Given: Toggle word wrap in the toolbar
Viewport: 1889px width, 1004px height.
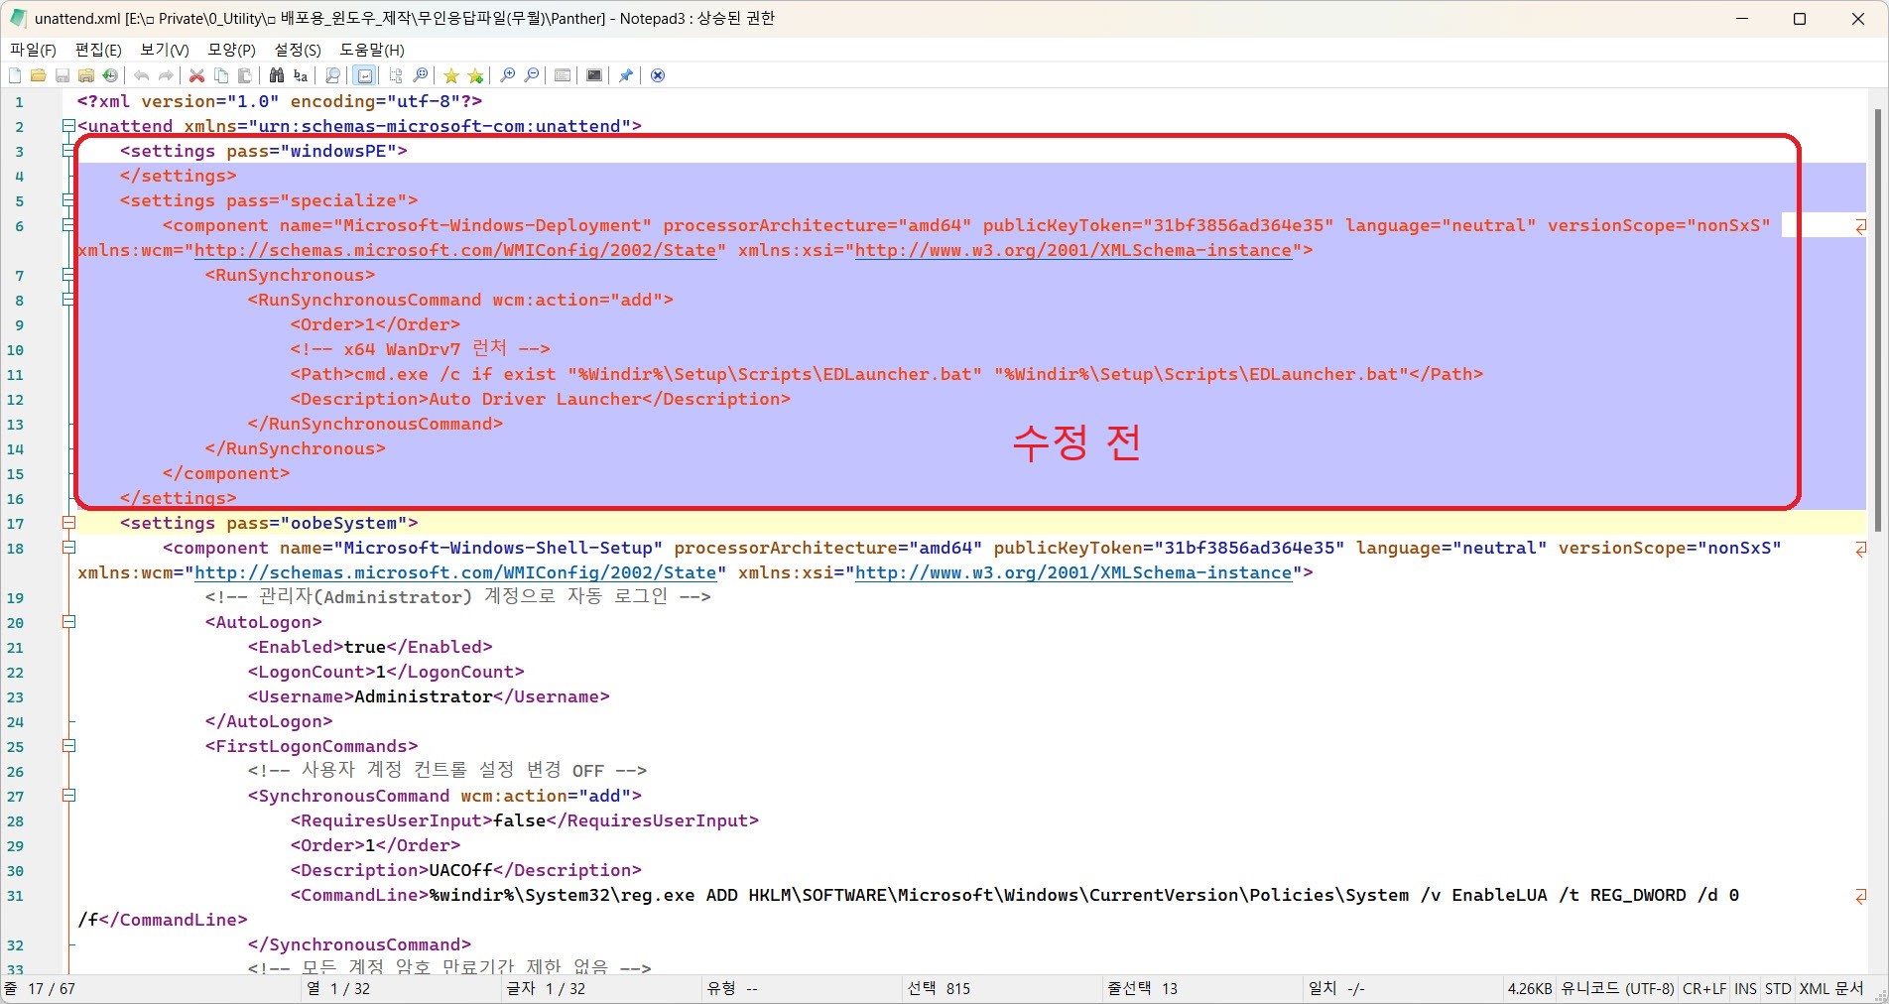Looking at the screenshot, I should (364, 75).
